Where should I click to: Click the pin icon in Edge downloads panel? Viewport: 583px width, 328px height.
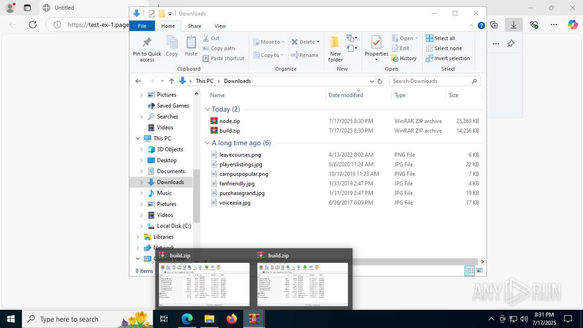pyautogui.click(x=511, y=44)
